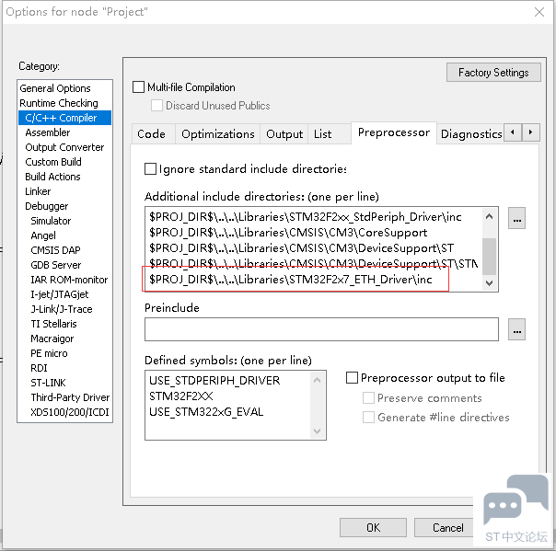Open browse button for Preinclude file
Viewport: 556px width, 551px height.
click(x=516, y=329)
